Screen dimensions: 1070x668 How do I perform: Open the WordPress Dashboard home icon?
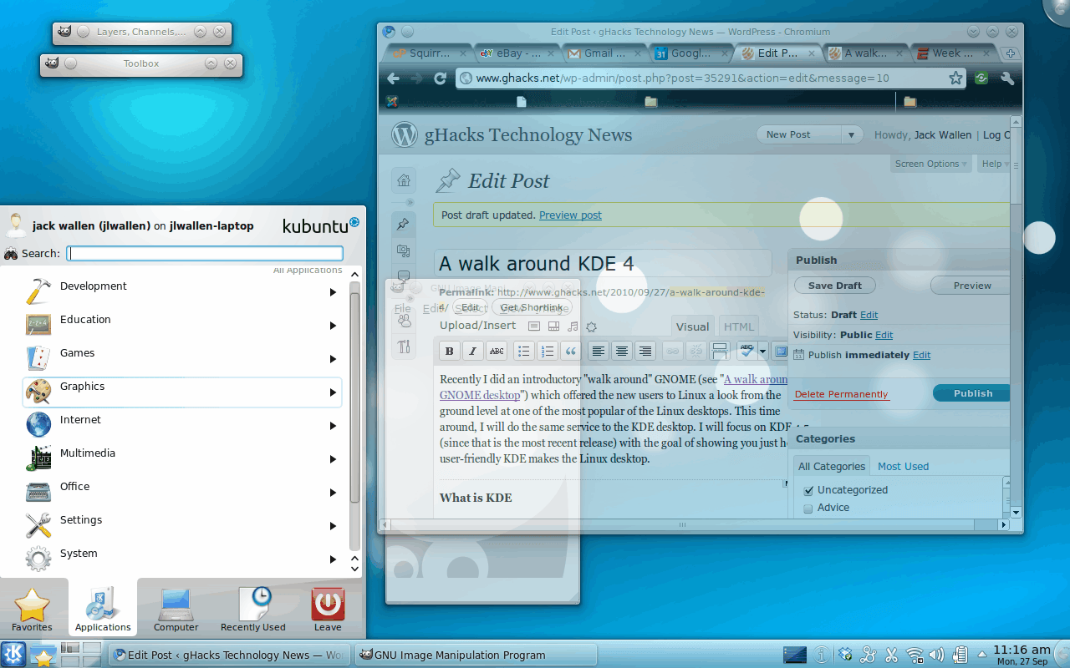[x=404, y=180]
